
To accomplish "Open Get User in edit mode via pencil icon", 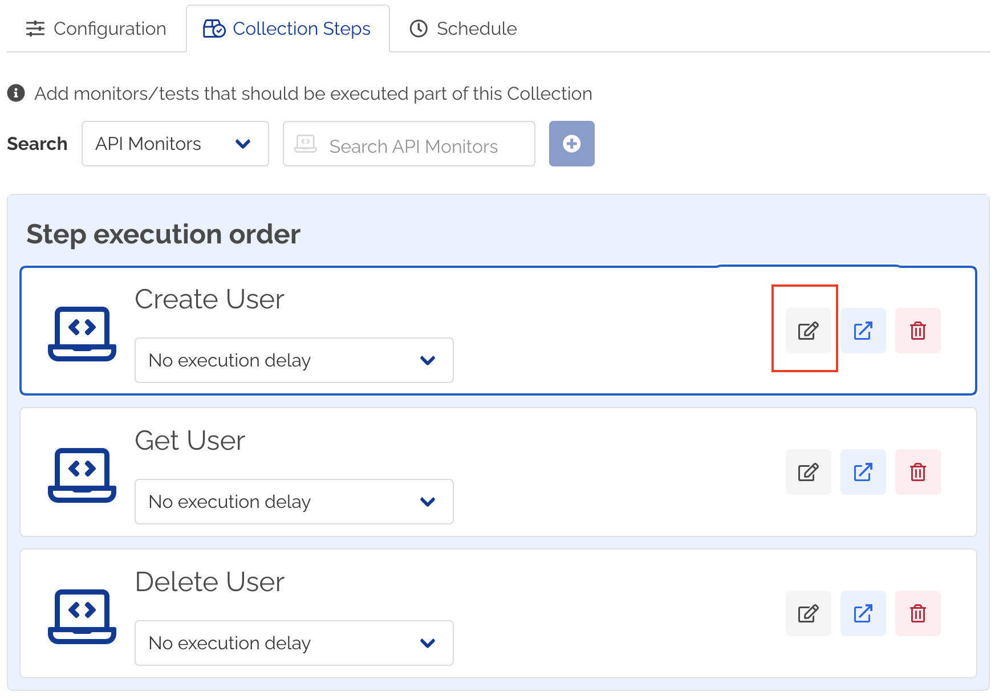I will pos(808,472).
